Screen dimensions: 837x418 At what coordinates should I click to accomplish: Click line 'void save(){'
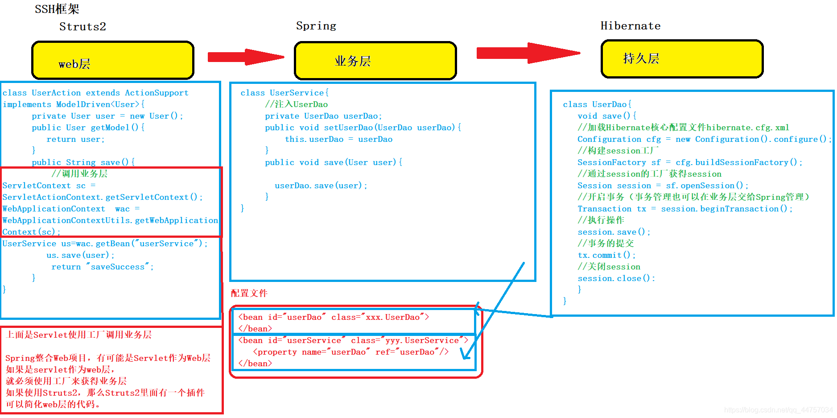point(607,116)
